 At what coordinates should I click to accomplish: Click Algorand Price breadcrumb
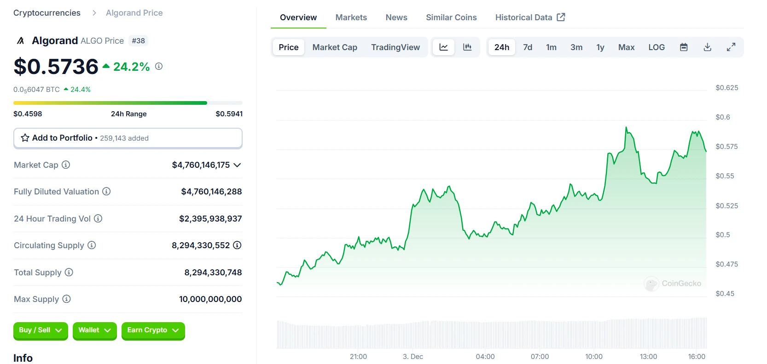134,13
